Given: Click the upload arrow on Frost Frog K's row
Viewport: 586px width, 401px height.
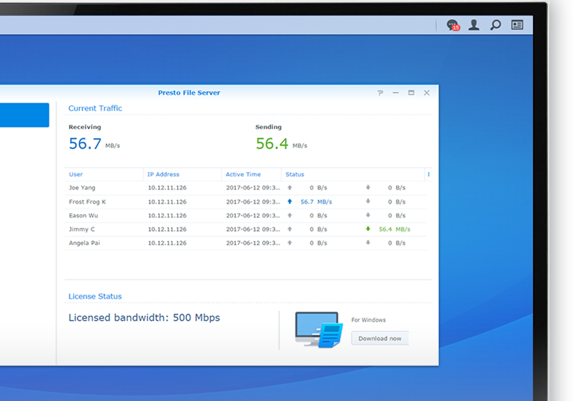Looking at the screenshot, I should coord(290,202).
